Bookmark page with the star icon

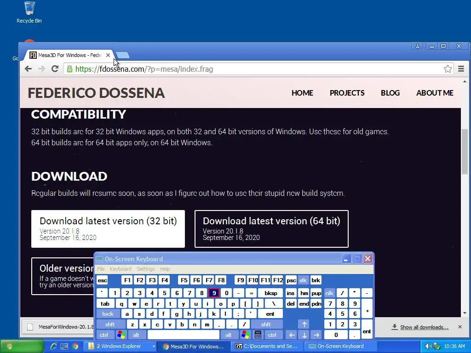[448, 69]
